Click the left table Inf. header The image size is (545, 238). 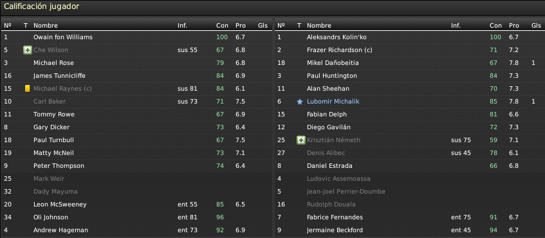tap(182, 25)
